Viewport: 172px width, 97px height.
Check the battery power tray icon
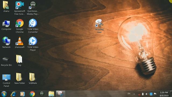click(143, 94)
